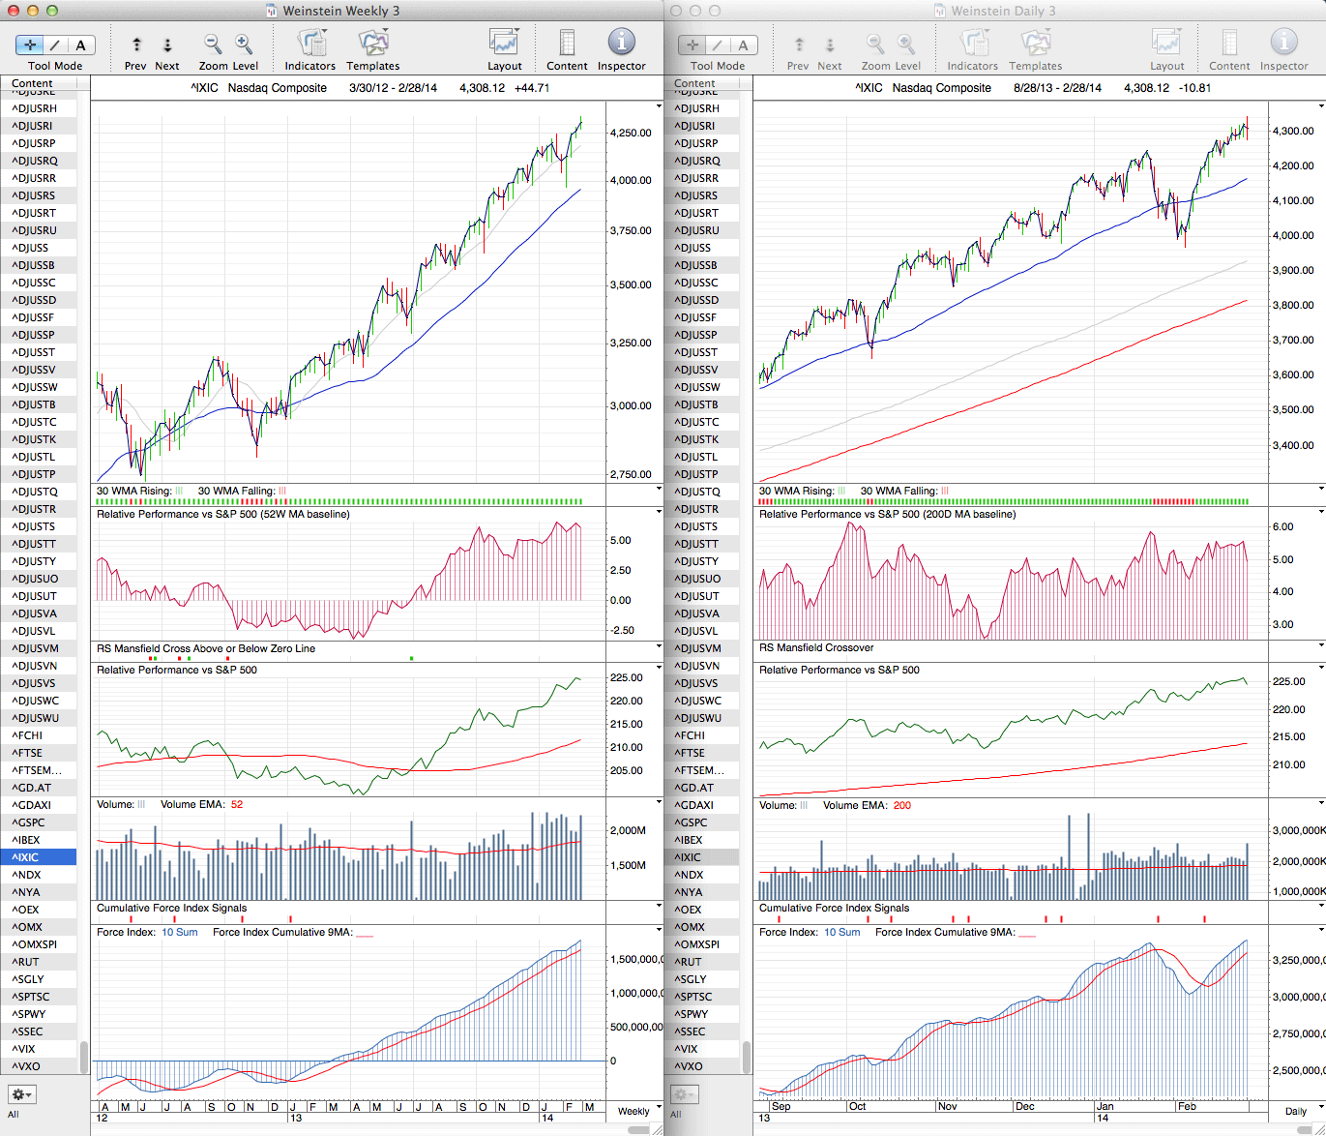1326x1136 pixels.
Task: Zoom in with Weekly window's plus magnifier
Action: pos(244,45)
